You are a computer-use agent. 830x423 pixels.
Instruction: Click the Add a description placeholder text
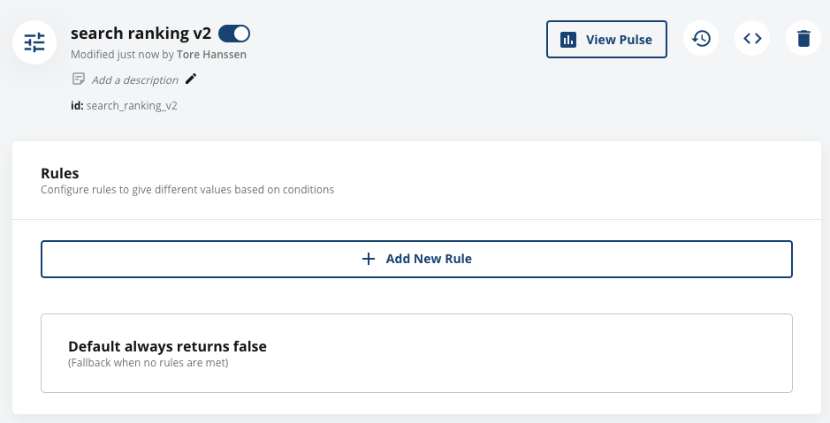click(x=134, y=79)
